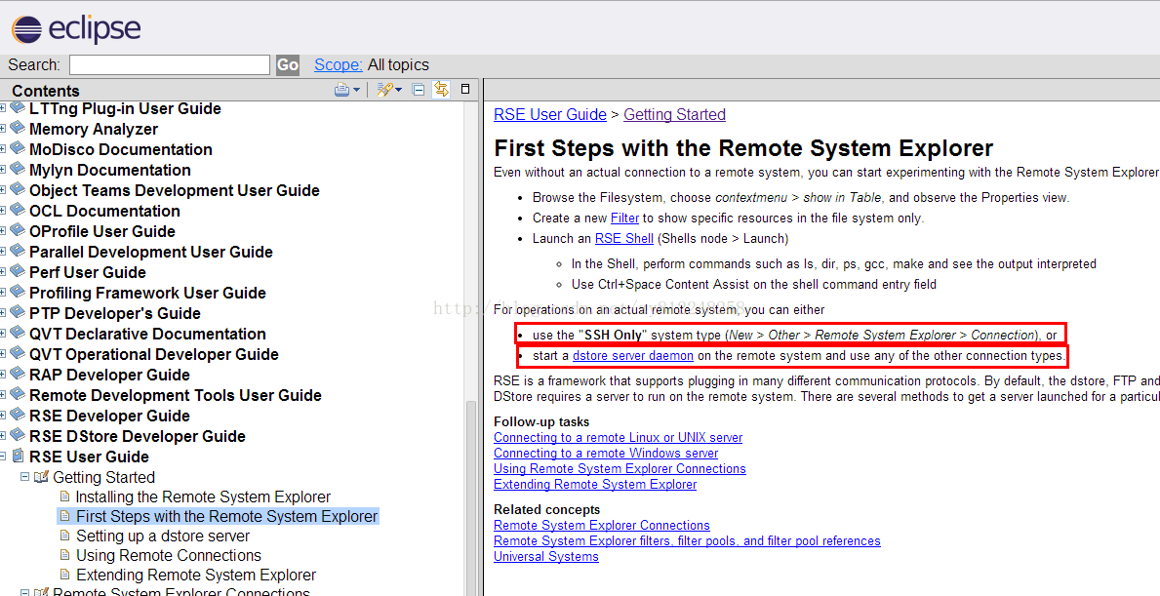Open the dstore server daemon link

pyautogui.click(x=633, y=356)
